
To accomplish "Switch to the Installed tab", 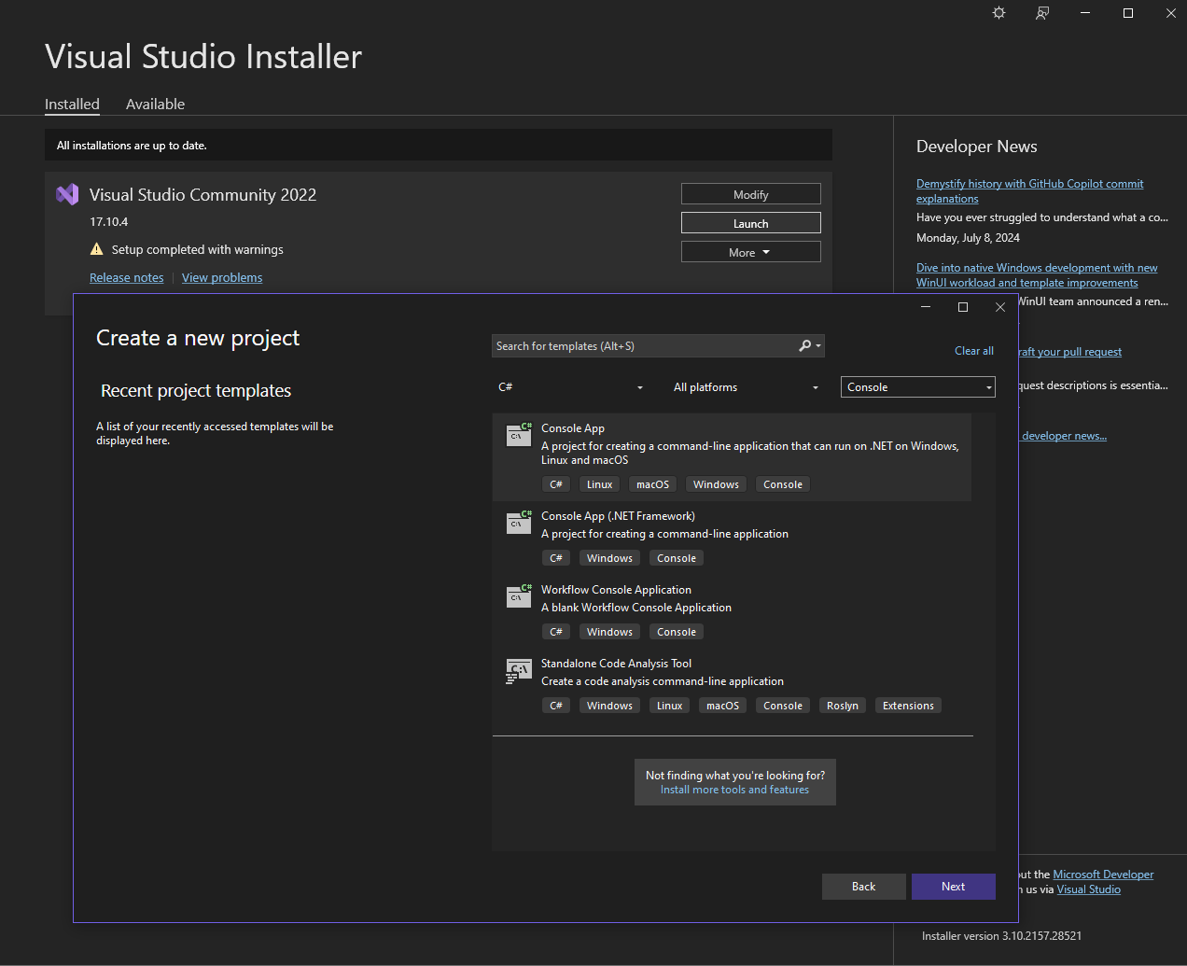I will coord(72,104).
